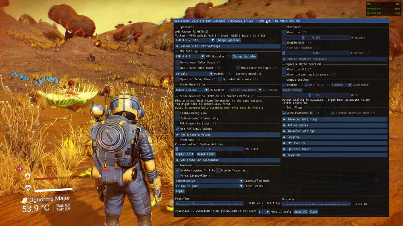Click the help marker beside Force LatencyFlex

click(x=211, y=175)
